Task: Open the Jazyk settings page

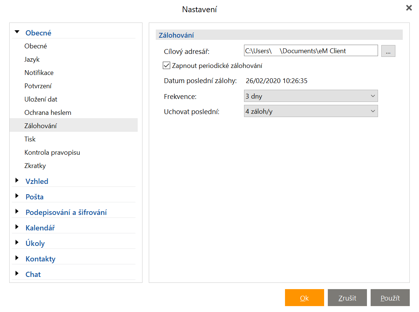Action: click(x=32, y=59)
